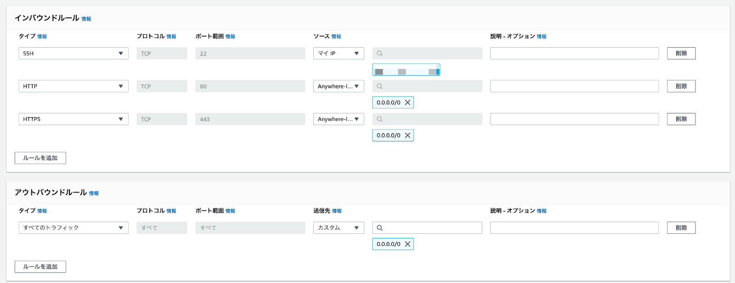
Task: Open the SSH type dropdown
Action: click(x=73, y=53)
